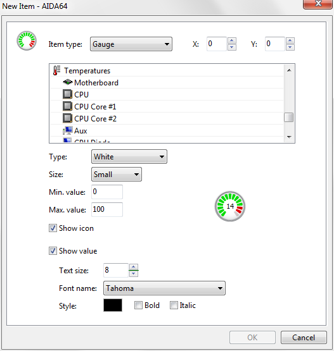Image resolution: width=334 pixels, height=351 pixels.
Task: Click the CPU chip icon
Action: click(68, 94)
